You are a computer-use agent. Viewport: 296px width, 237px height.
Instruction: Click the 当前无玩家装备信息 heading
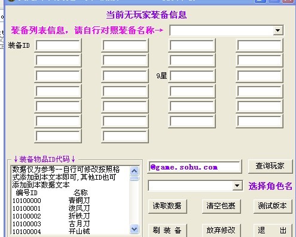[147, 15]
